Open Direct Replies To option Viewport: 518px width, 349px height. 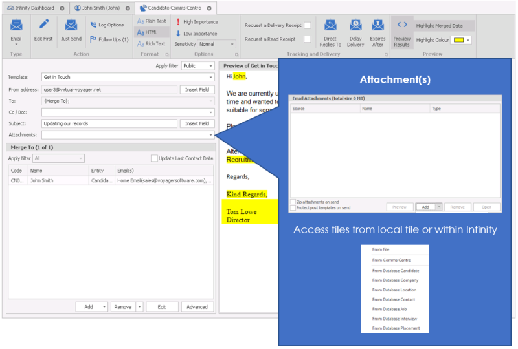pyautogui.click(x=330, y=26)
